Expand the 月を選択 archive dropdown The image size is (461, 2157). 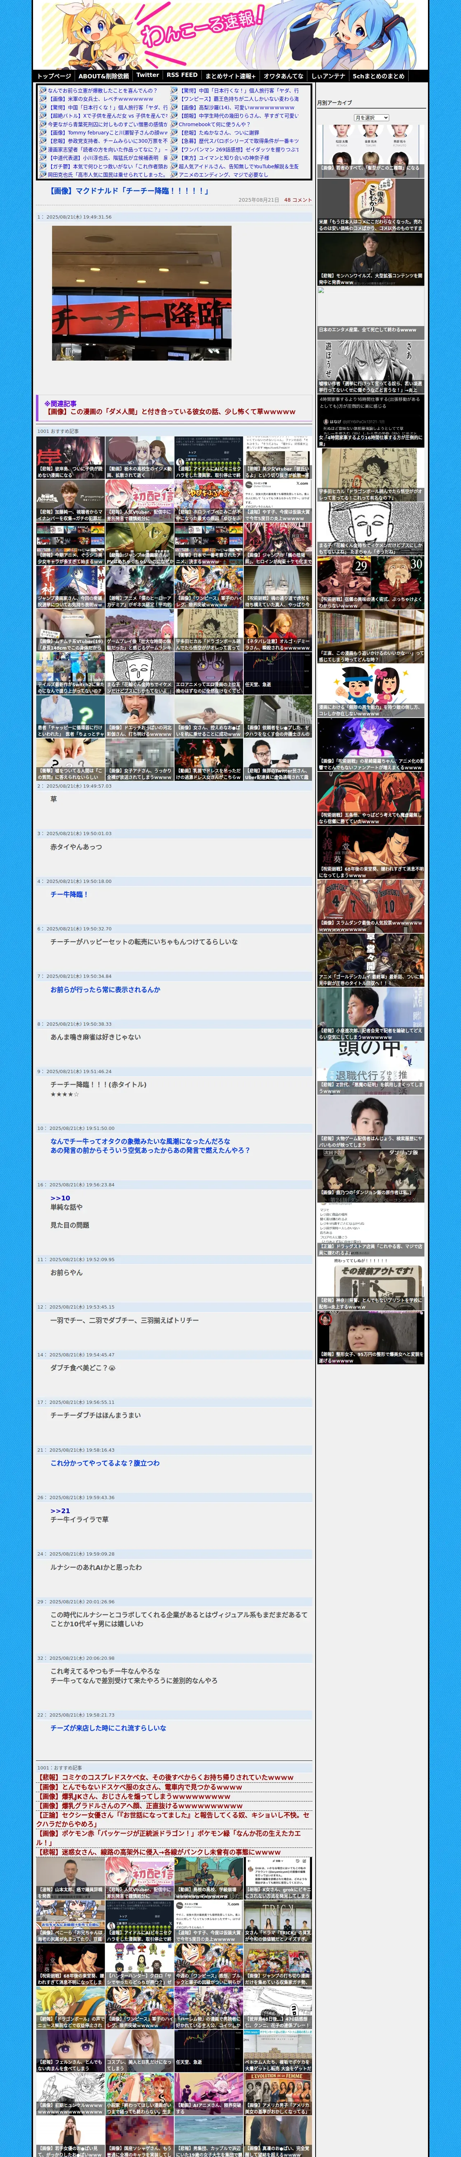point(372,118)
